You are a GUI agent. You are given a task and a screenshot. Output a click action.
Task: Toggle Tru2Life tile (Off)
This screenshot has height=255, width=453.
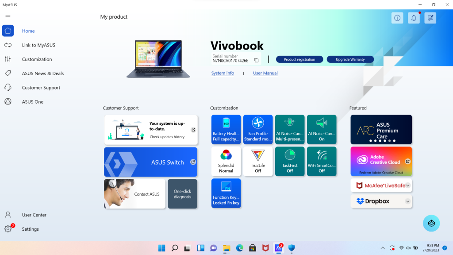click(258, 161)
